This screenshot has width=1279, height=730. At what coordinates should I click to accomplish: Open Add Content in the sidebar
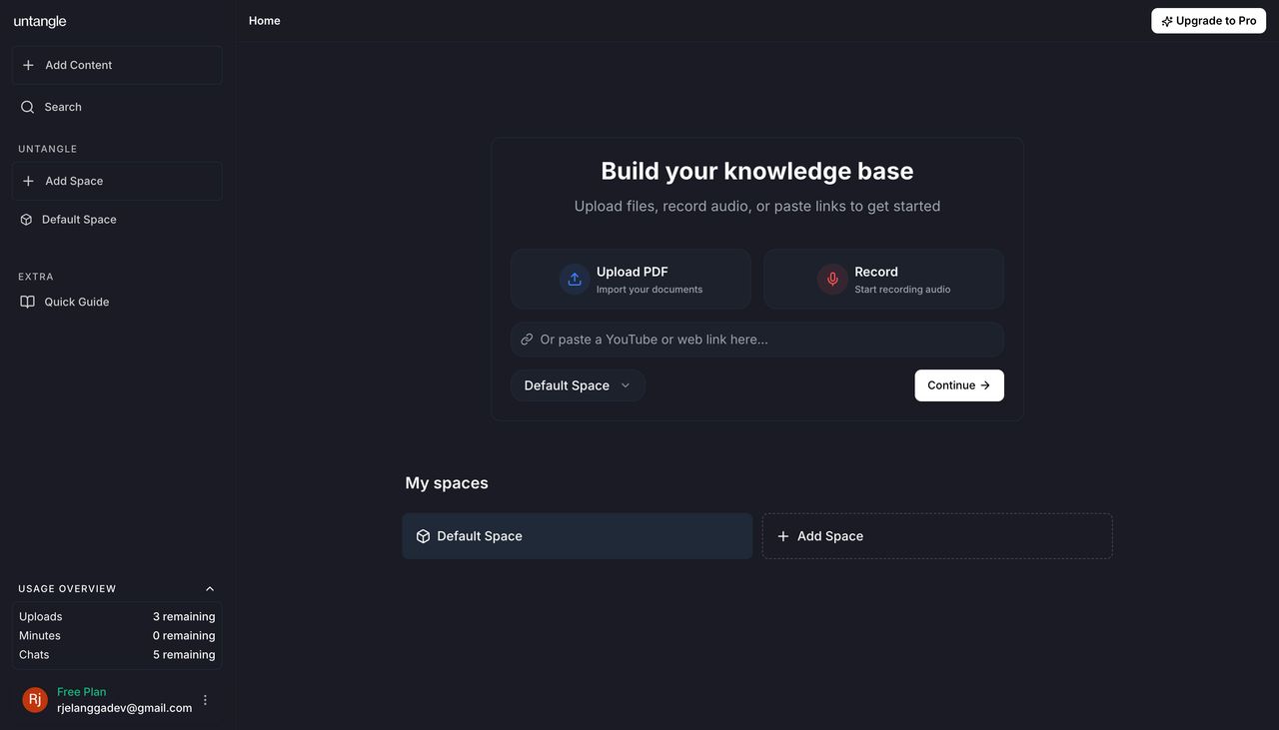[117, 65]
